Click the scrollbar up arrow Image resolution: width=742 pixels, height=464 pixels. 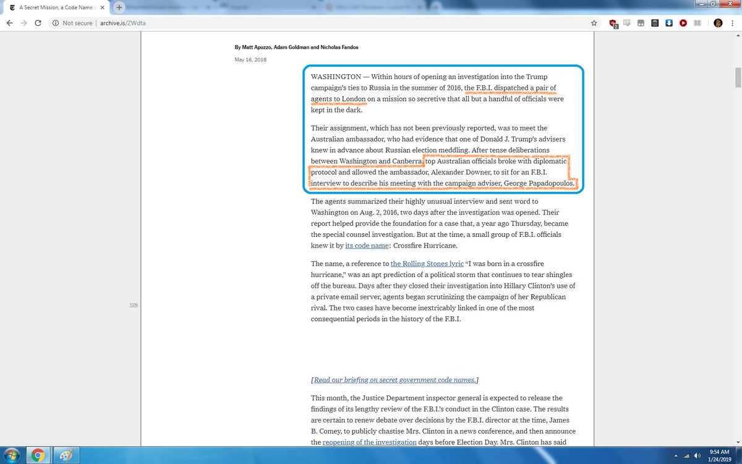(x=737, y=37)
